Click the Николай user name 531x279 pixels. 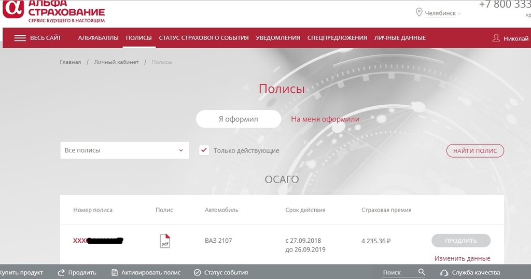[516, 38]
